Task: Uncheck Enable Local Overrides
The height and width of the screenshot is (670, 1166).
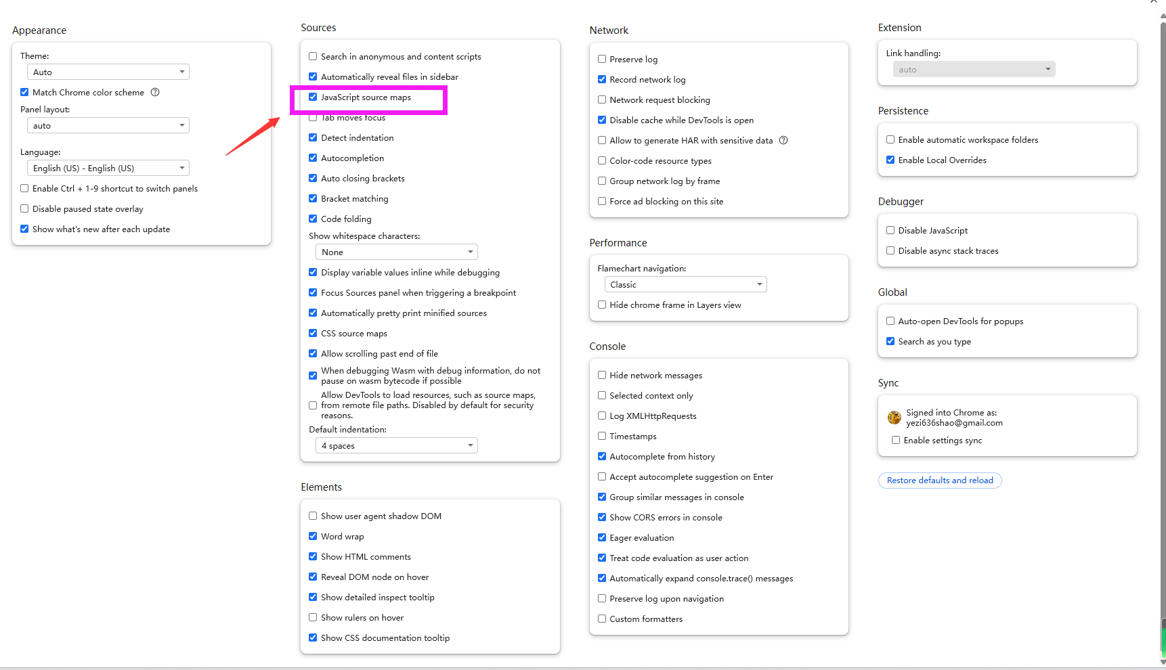Action: coord(890,160)
